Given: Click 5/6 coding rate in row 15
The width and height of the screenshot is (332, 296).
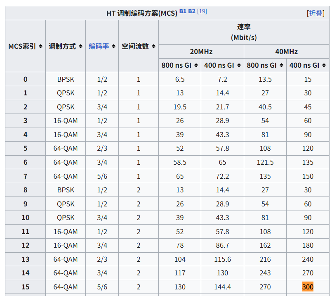Looking at the screenshot, I should click(x=102, y=287).
